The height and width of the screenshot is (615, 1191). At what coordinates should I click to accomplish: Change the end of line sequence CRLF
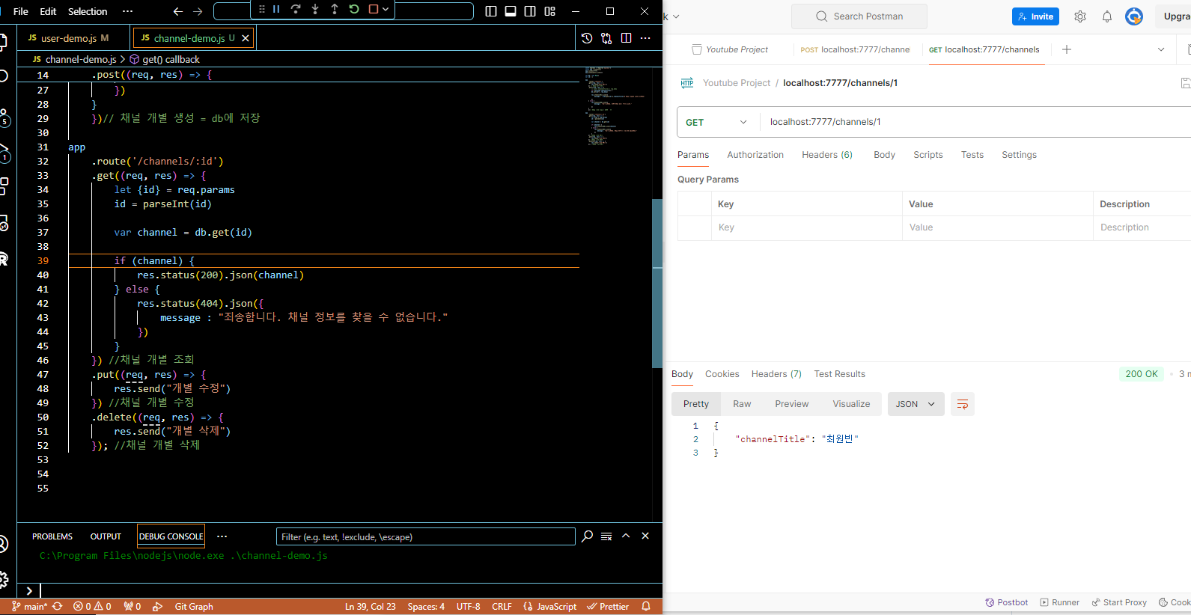click(502, 607)
